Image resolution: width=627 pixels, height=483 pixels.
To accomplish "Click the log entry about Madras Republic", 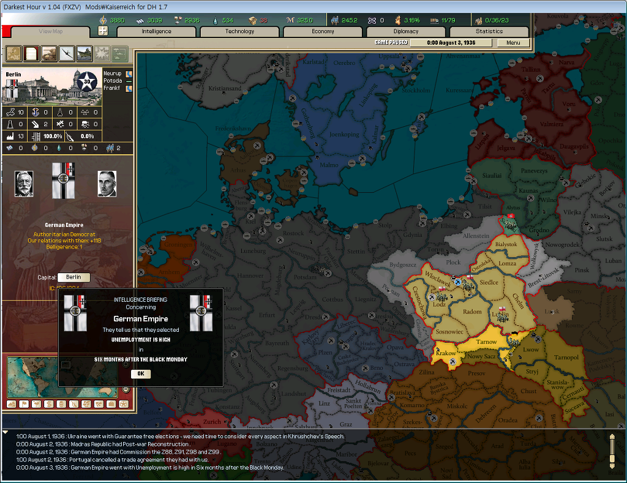I will tap(102, 444).
